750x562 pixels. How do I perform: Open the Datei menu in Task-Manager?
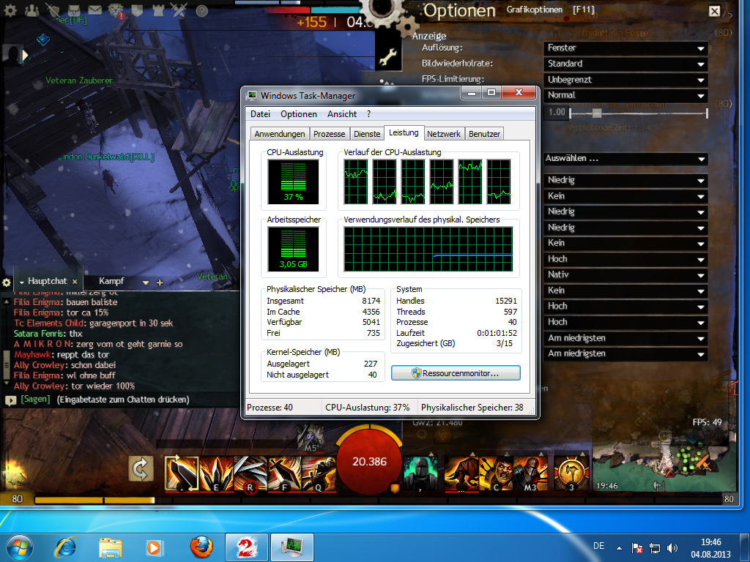pos(260,113)
